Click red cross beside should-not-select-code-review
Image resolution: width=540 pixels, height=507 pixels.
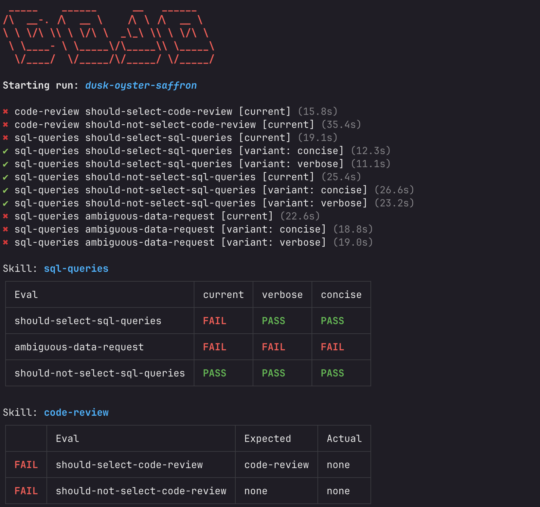coord(6,124)
